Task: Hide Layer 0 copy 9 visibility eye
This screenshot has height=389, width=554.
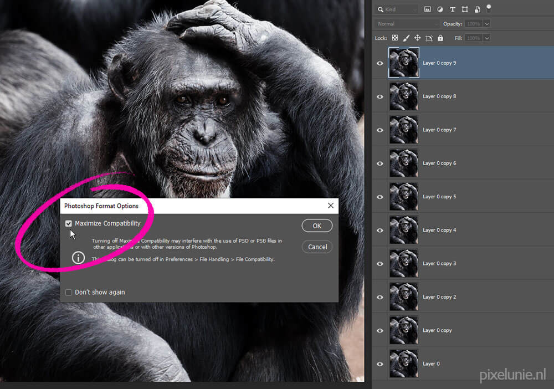Action: coord(380,63)
